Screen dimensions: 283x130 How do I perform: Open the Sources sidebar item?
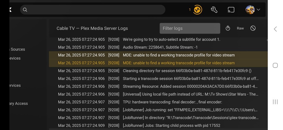point(18,49)
